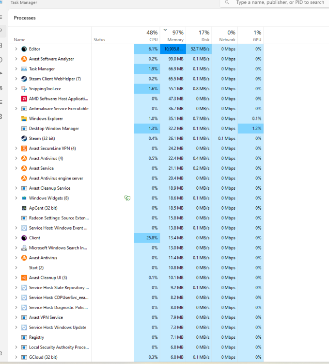This screenshot has height=364, width=329.
Task: Sort by the GPU column header
Action: coord(251,35)
